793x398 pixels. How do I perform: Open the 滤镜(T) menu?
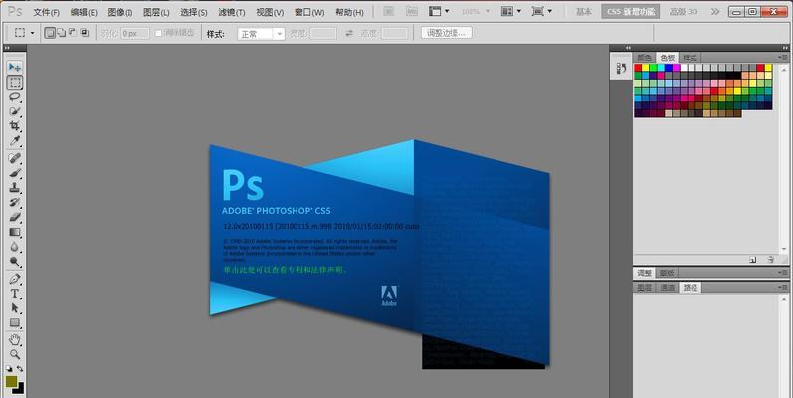232,12
